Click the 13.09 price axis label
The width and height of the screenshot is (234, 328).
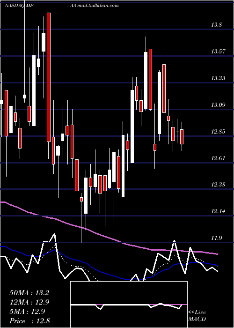[218, 105]
